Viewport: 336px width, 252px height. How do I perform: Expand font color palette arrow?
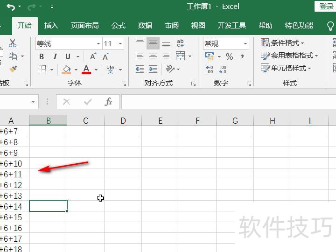(x=96, y=70)
